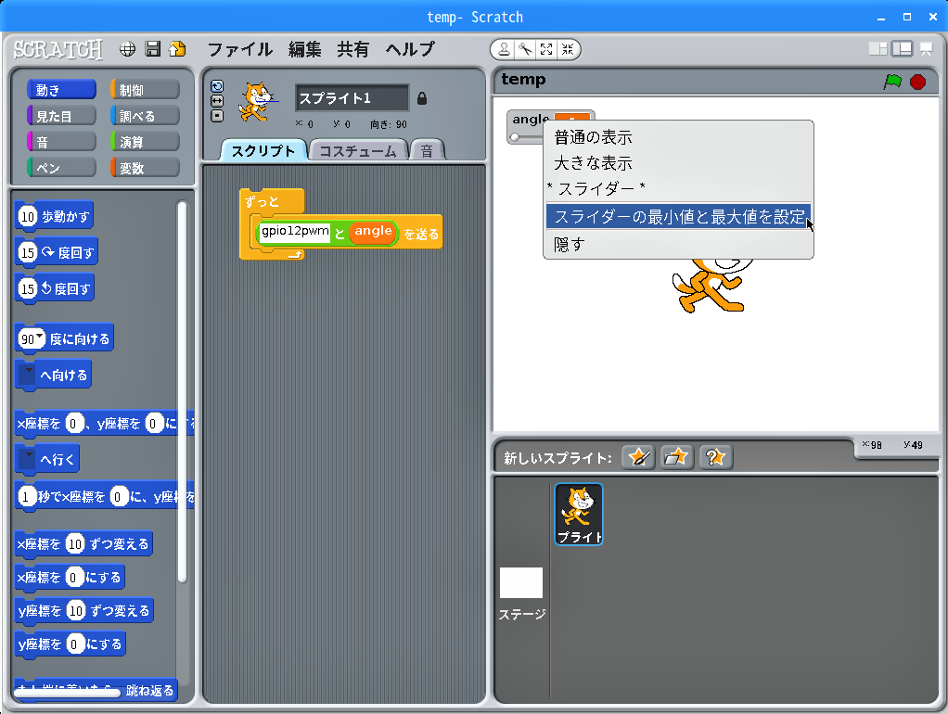This screenshot has height=714, width=948.
Task: Select the stamp duplicate tool
Action: click(504, 49)
